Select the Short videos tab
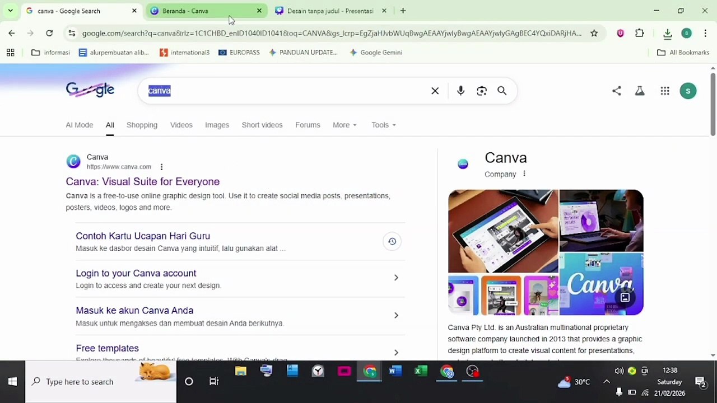Screen dimensions: 717x403 [x=262, y=125]
